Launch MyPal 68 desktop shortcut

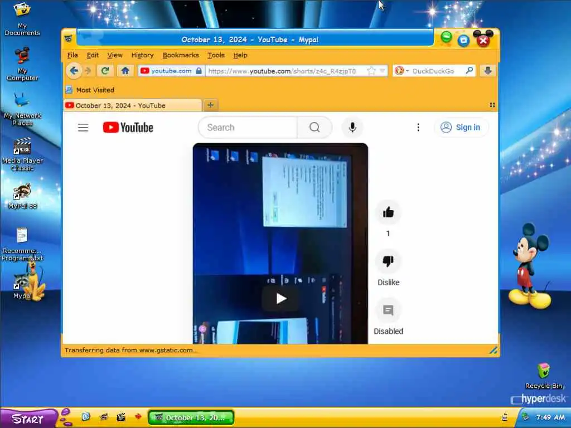pos(22,196)
